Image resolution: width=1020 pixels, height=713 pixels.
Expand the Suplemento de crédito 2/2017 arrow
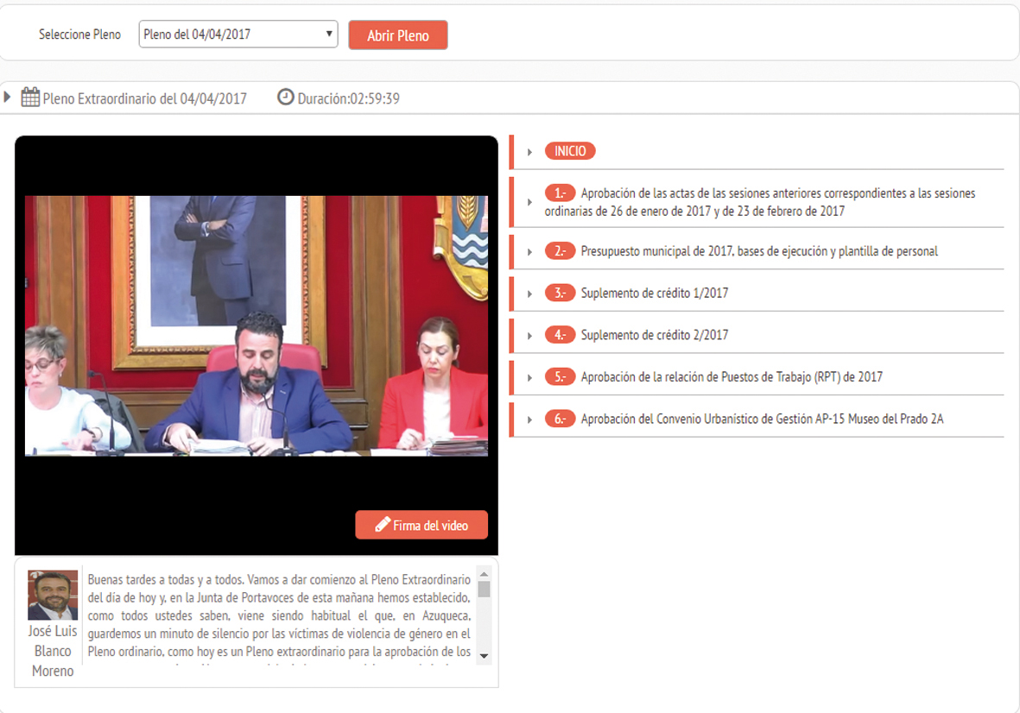[529, 336]
